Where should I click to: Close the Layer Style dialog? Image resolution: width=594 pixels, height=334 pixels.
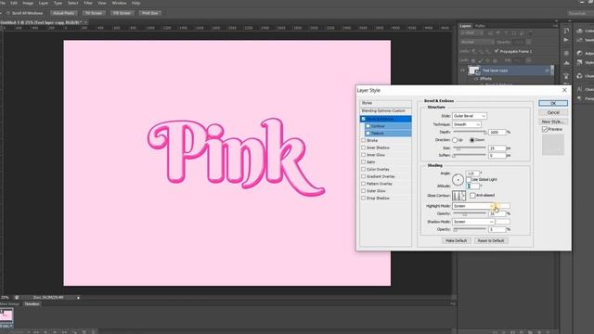click(564, 90)
